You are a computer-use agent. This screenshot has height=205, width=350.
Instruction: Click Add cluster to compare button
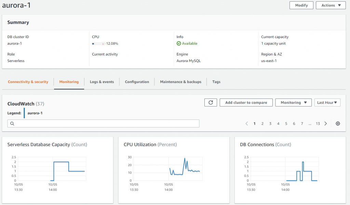tap(246, 102)
